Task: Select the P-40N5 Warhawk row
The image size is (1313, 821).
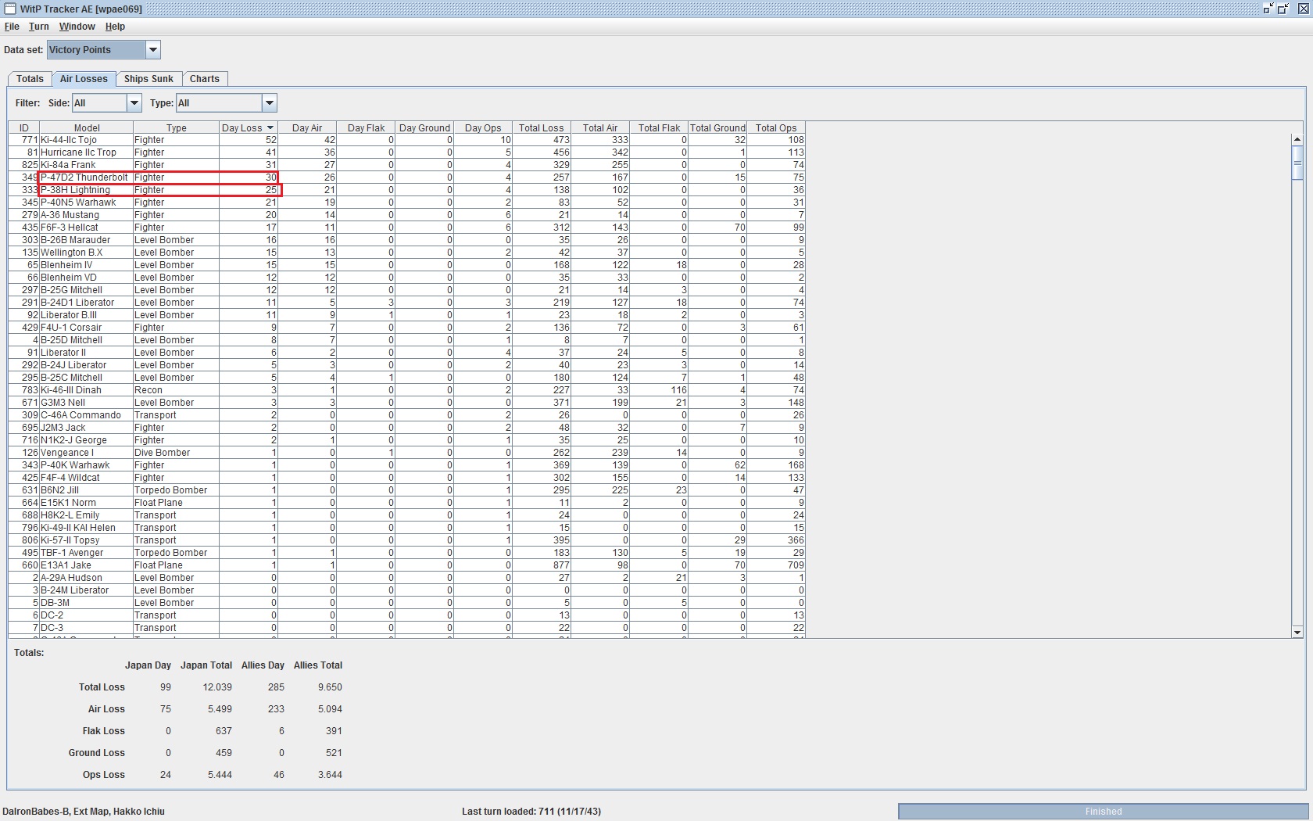Action: 406,203
